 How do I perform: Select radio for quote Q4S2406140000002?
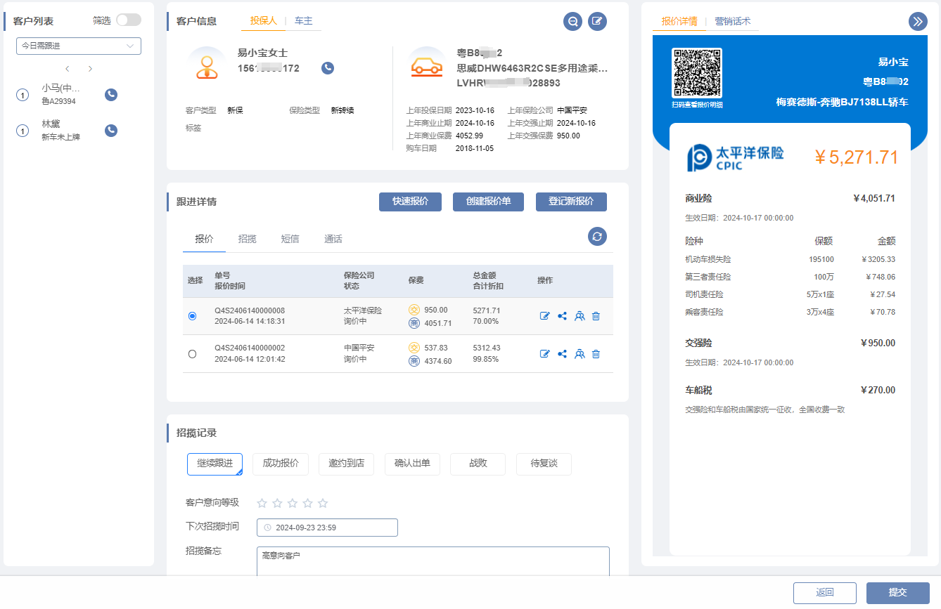192,354
